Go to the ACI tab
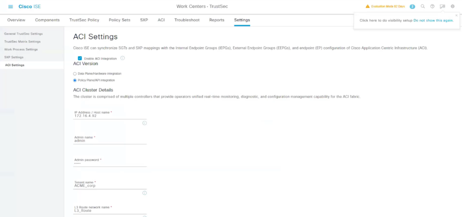Screen dimensions: 462x217 coord(161,20)
